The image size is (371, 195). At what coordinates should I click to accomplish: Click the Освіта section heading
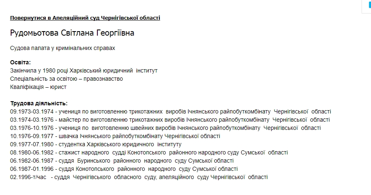pos(20,62)
